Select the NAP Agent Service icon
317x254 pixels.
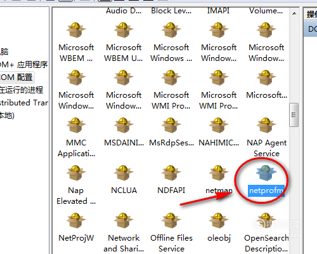[266, 125]
